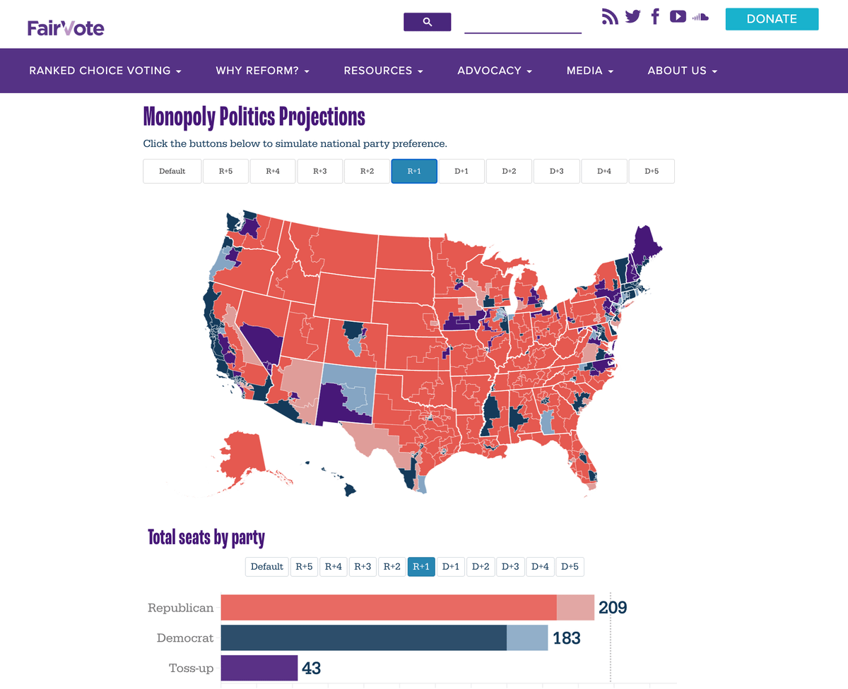Click the purple Toss-up bar

(x=259, y=668)
